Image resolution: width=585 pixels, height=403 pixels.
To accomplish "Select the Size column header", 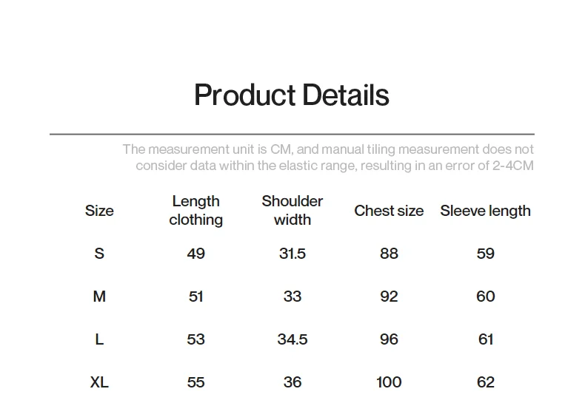I will pyautogui.click(x=99, y=211).
